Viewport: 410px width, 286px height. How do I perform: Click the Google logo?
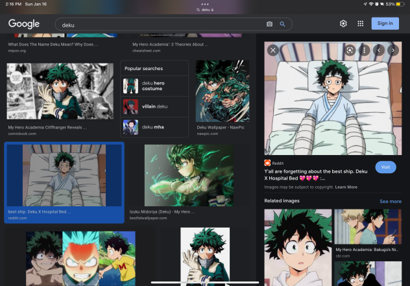tap(24, 24)
